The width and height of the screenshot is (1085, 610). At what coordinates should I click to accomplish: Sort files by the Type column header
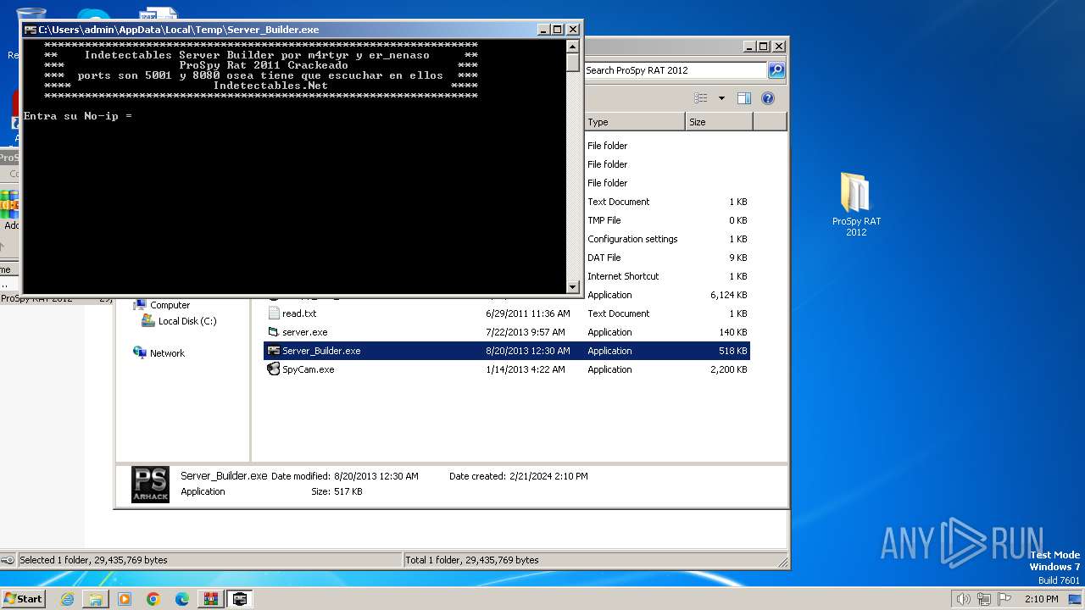[x=634, y=122]
